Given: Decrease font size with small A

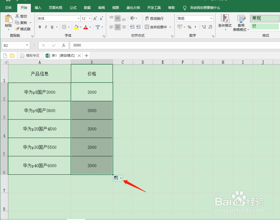Looking at the screenshot, I should 101,18.
